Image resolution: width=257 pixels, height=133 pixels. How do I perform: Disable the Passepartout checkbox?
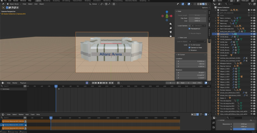[189, 29]
